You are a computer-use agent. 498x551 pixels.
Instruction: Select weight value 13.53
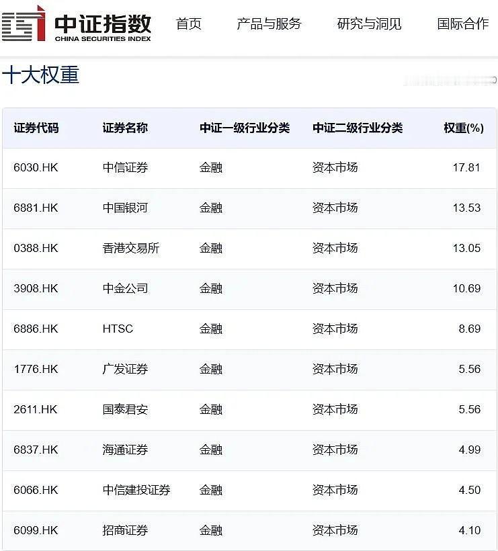coord(466,208)
